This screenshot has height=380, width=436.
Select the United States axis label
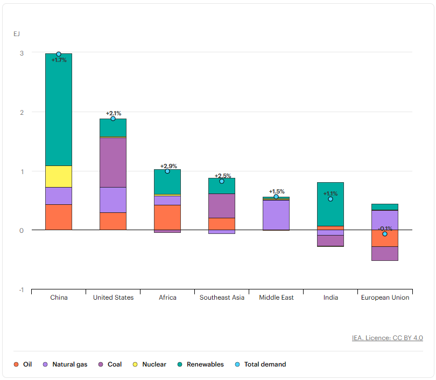coord(112,298)
